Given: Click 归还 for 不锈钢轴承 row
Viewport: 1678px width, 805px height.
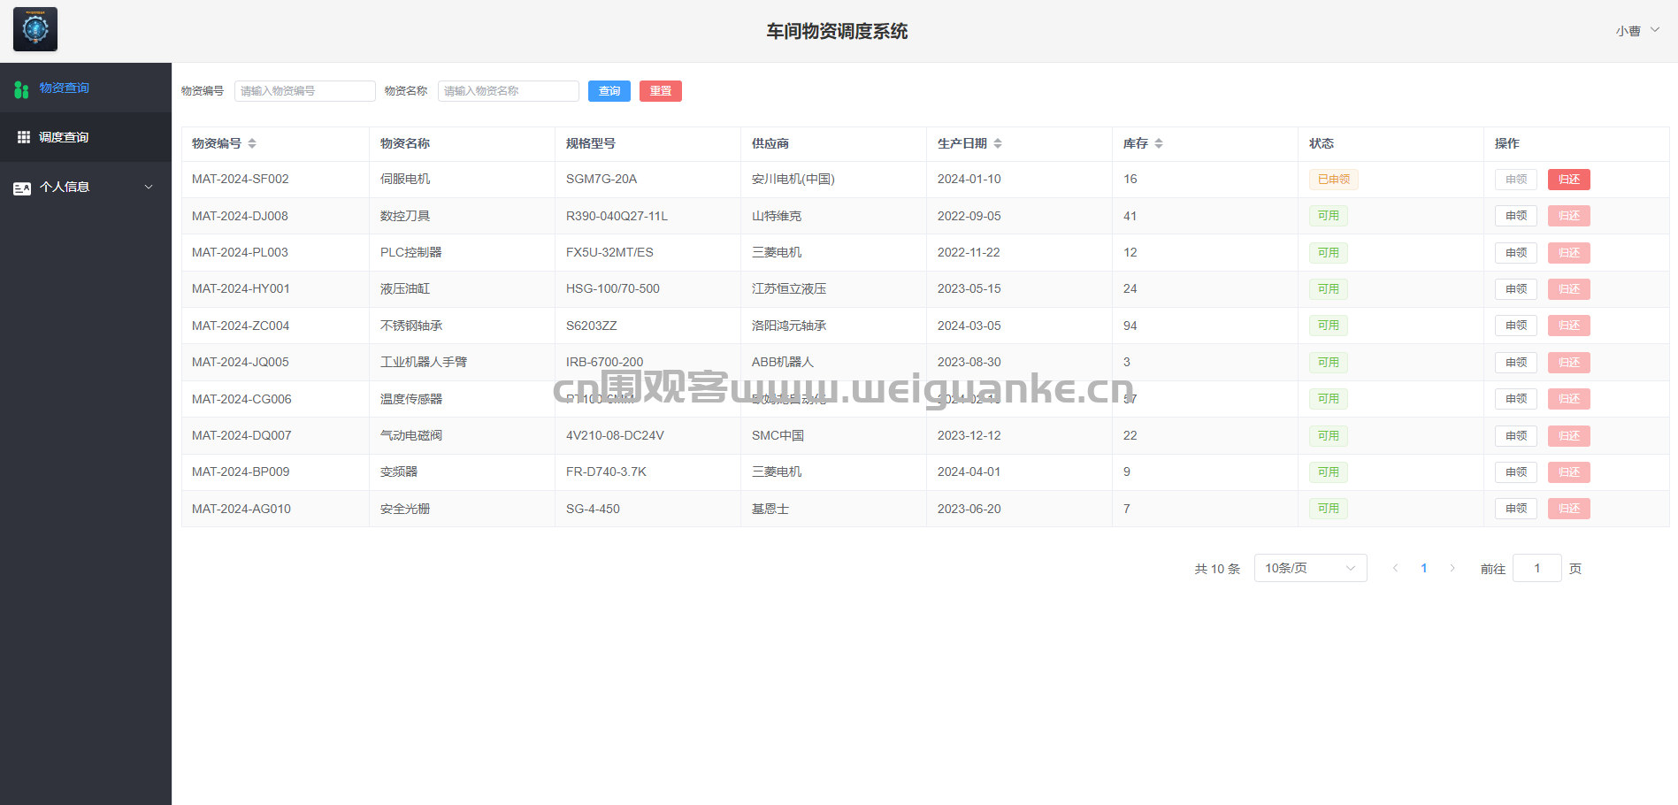Looking at the screenshot, I should tap(1569, 326).
